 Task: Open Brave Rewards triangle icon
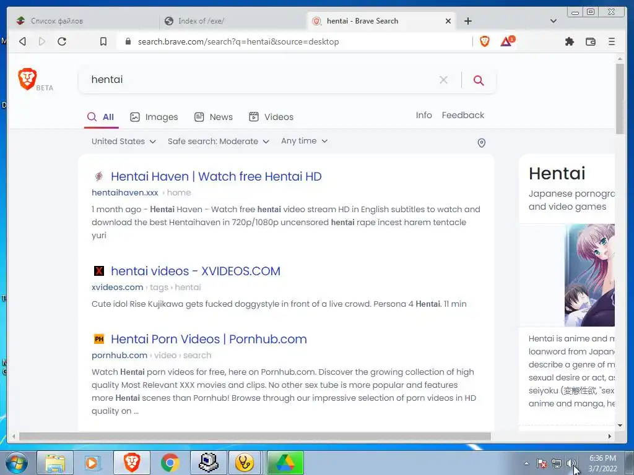pos(508,41)
